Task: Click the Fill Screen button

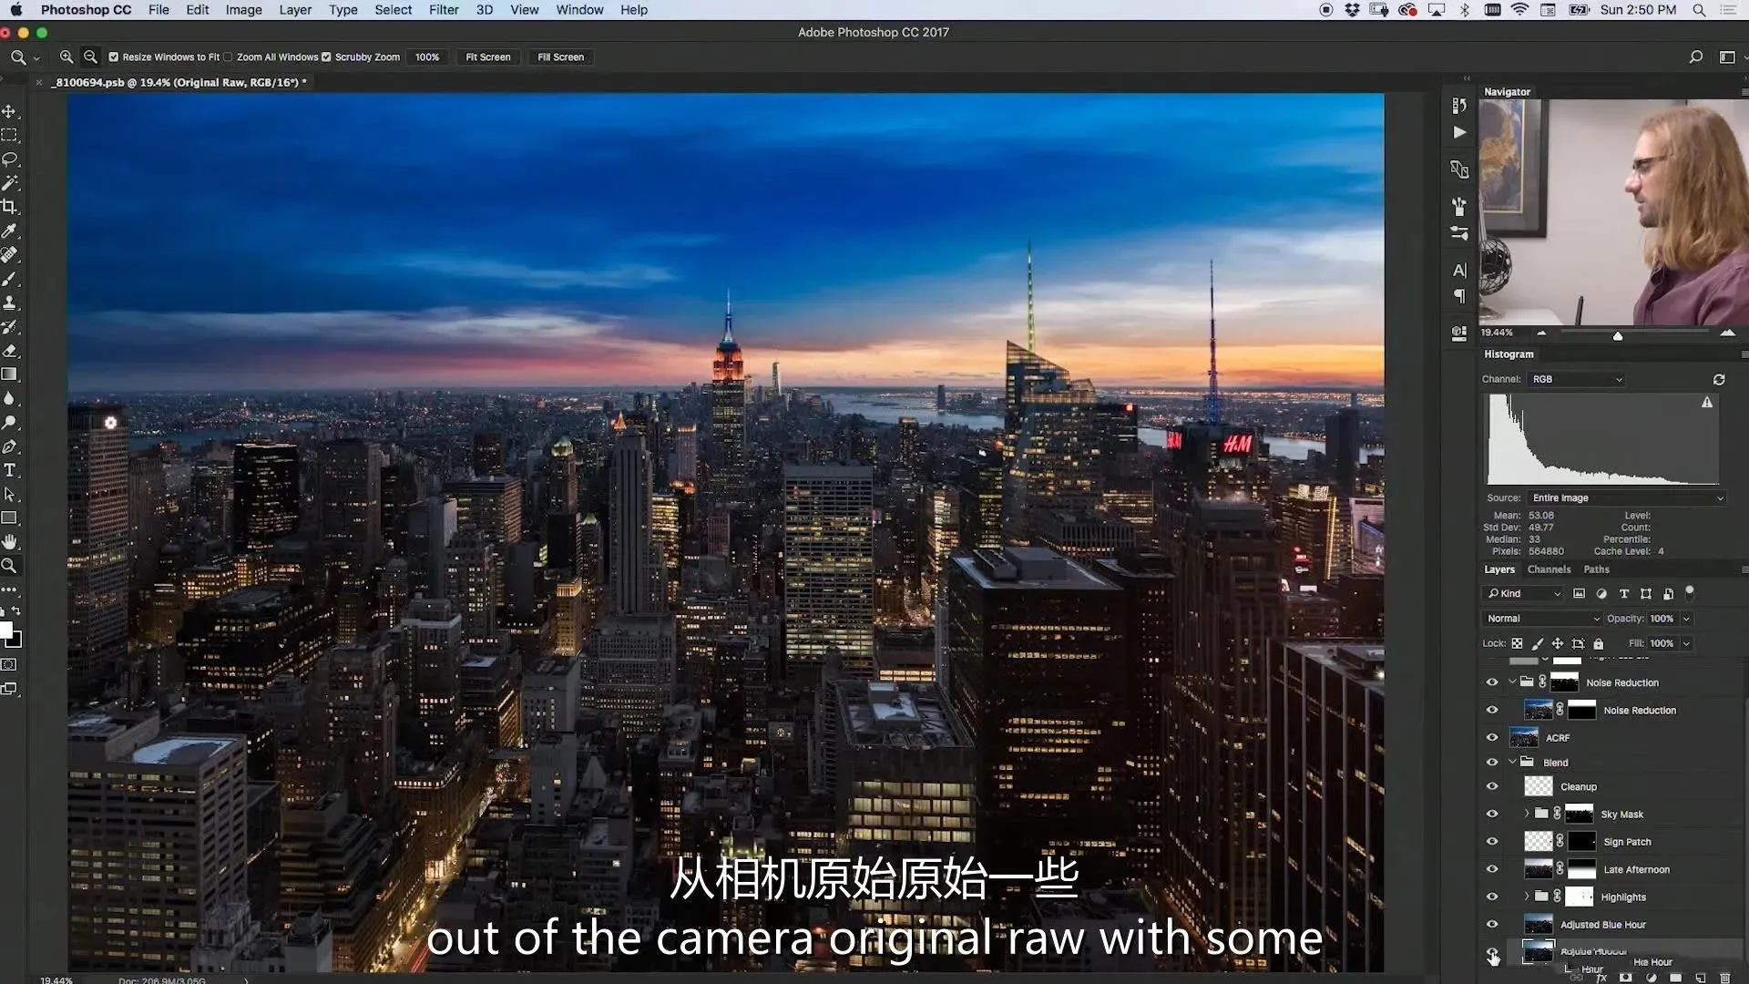Action: point(560,56)
